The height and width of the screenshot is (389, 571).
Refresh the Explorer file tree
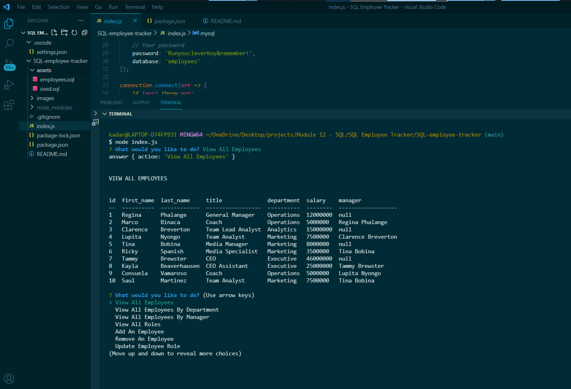tap(74, 32)
